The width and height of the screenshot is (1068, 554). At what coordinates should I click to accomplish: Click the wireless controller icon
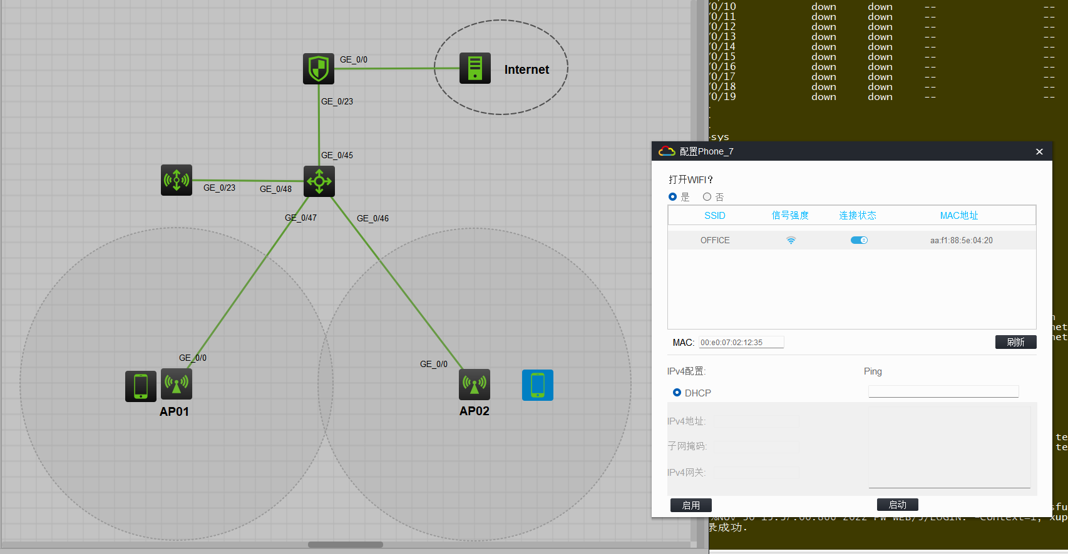(x=177, y=181)
